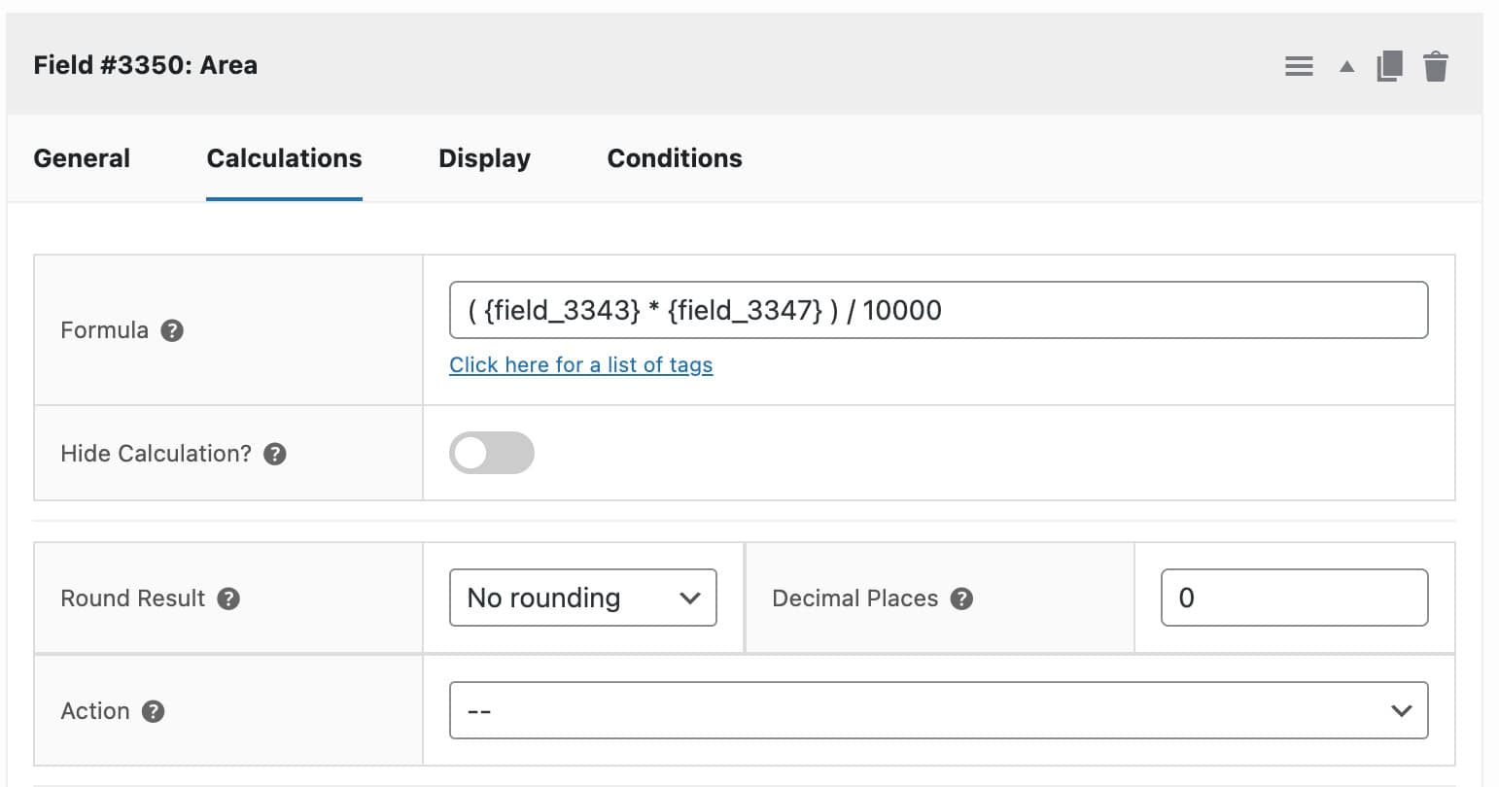The width and height of the screenshot is (1499, 787).
Task: Click here for a list of tags
Action: [580, 364]
